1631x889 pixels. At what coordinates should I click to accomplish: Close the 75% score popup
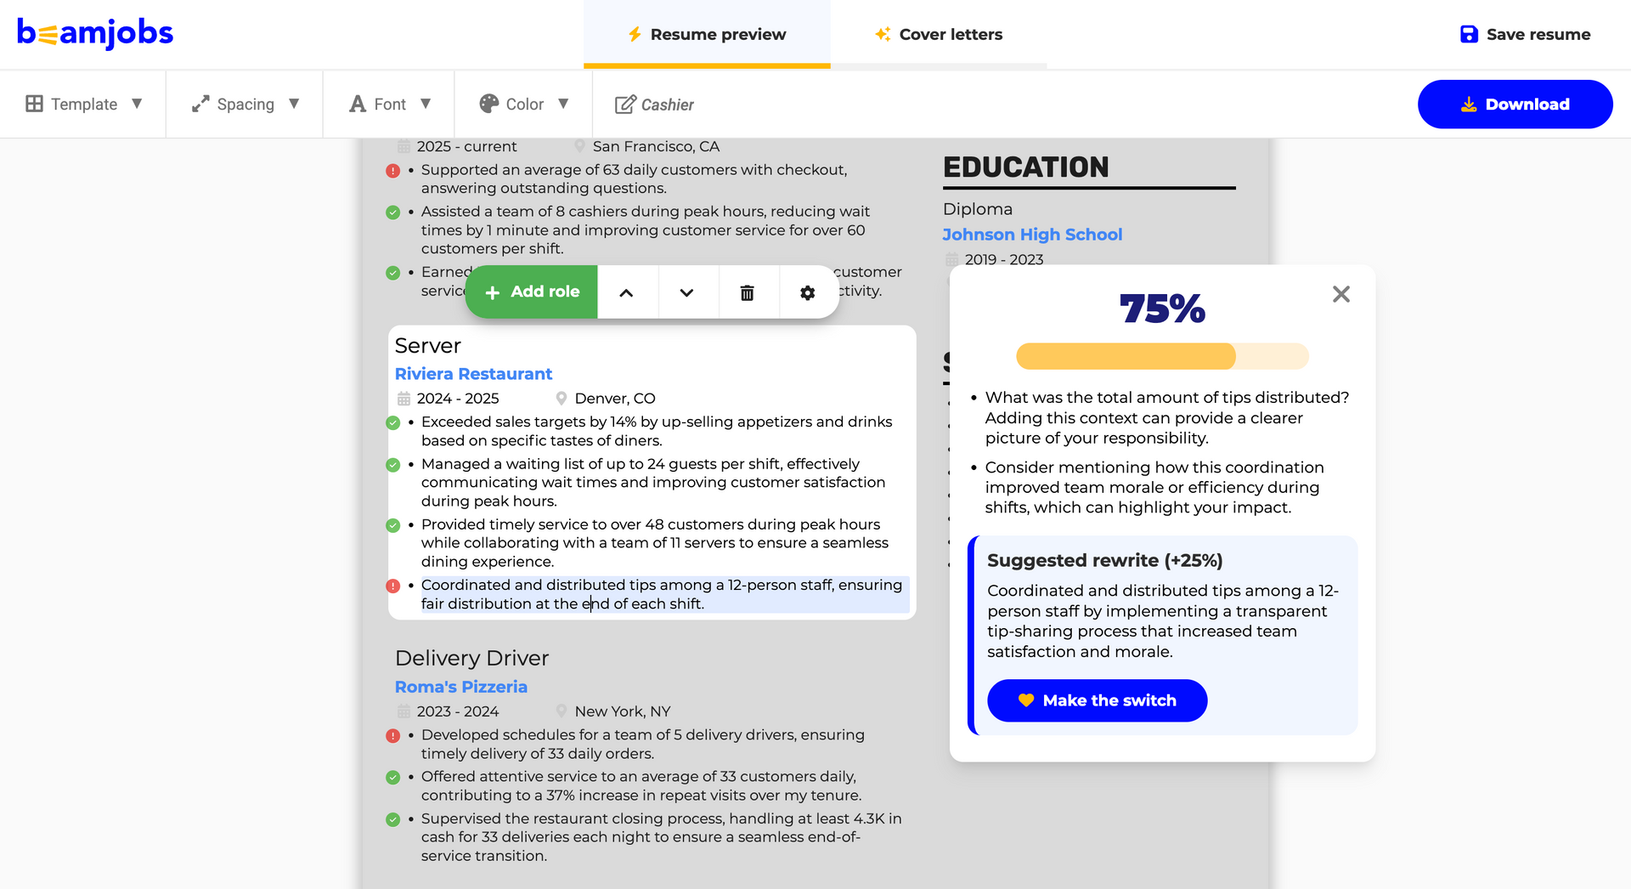(x=1341, y=294)
